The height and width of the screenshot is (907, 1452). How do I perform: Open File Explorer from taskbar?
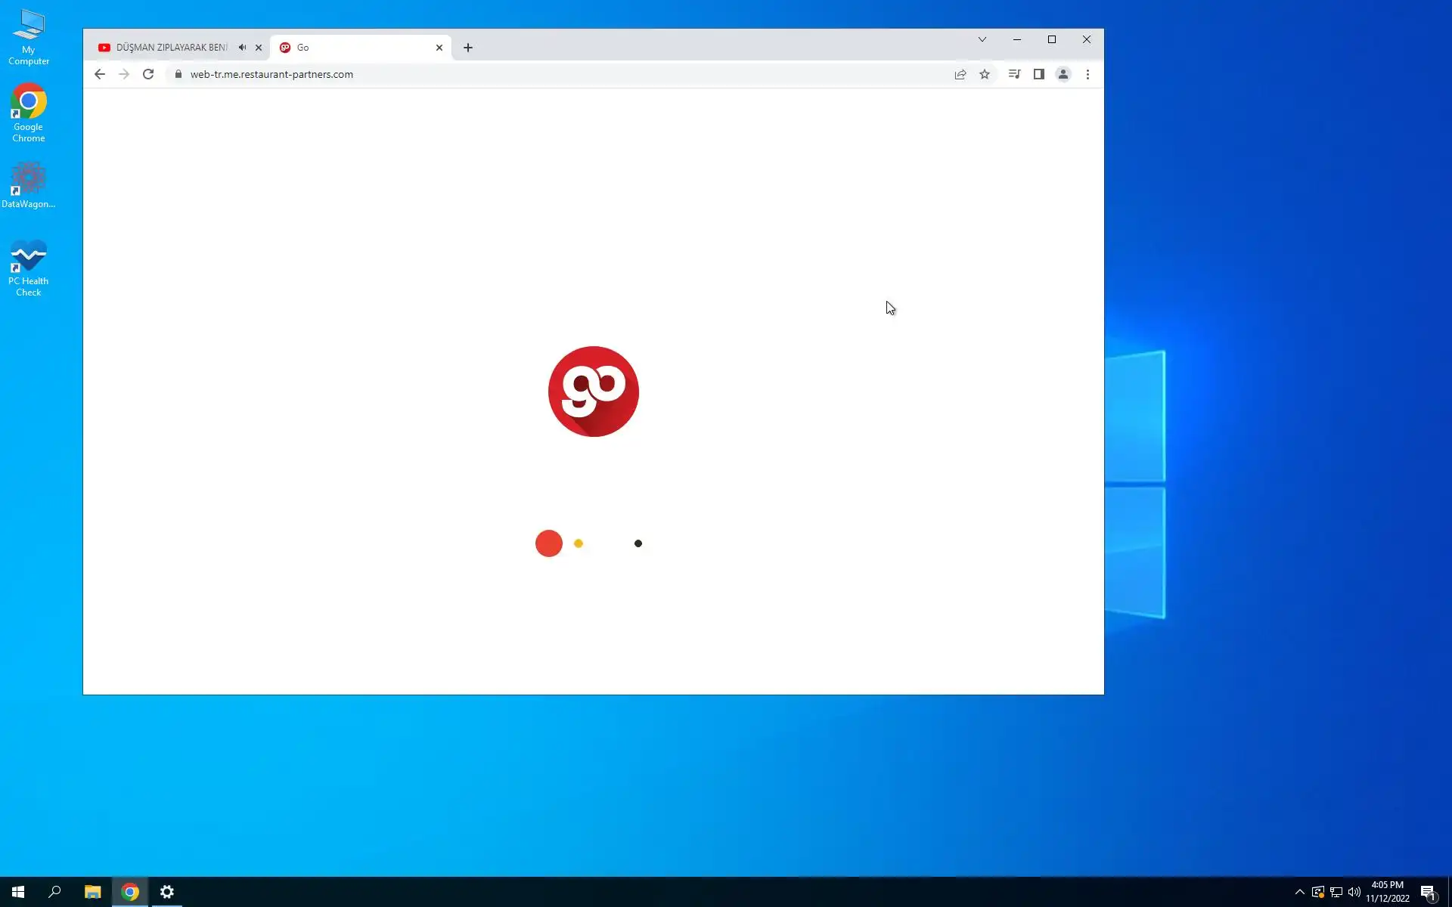(92, 892)
